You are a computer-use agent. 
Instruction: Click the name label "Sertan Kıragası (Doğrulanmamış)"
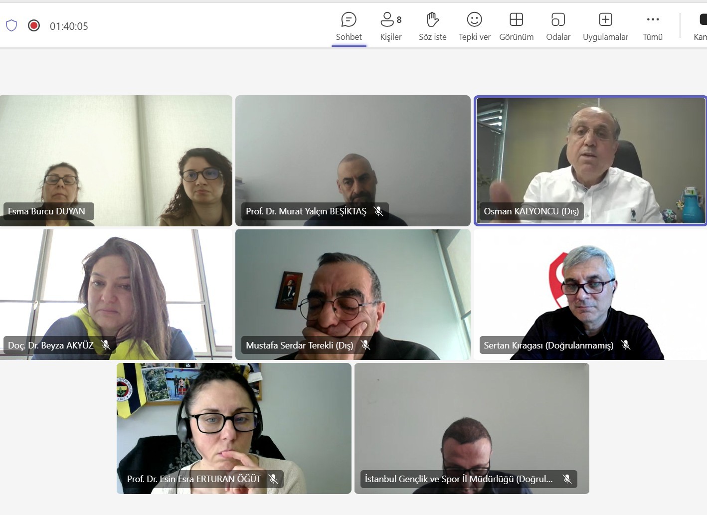[548, 345]
